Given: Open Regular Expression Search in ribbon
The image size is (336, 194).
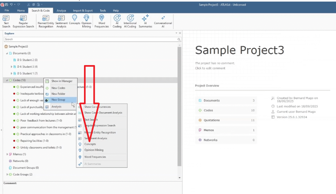Looking at the screenshot, I should click(x=23, y=21).
